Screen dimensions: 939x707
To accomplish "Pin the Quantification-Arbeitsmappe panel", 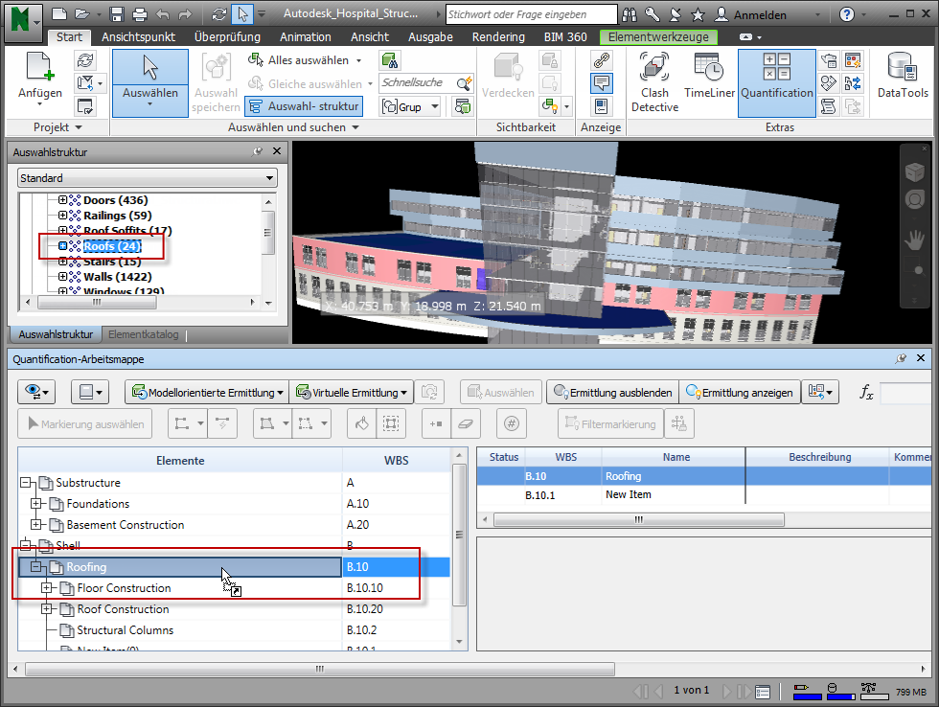I will click(x=900, y=358).
